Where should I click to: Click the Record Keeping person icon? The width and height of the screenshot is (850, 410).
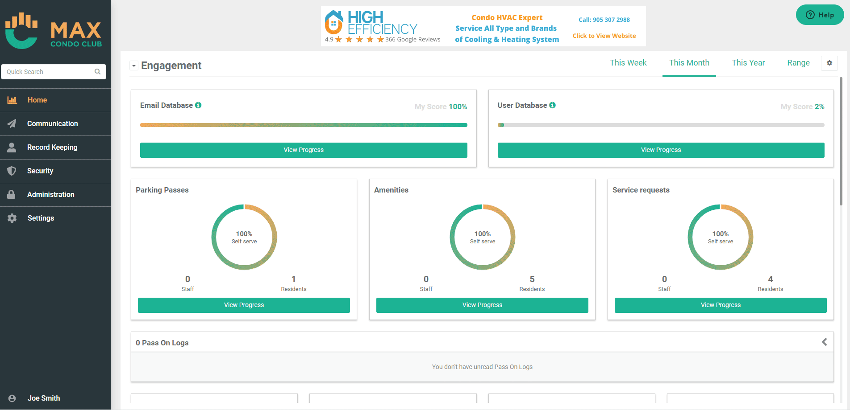(12, 148)
